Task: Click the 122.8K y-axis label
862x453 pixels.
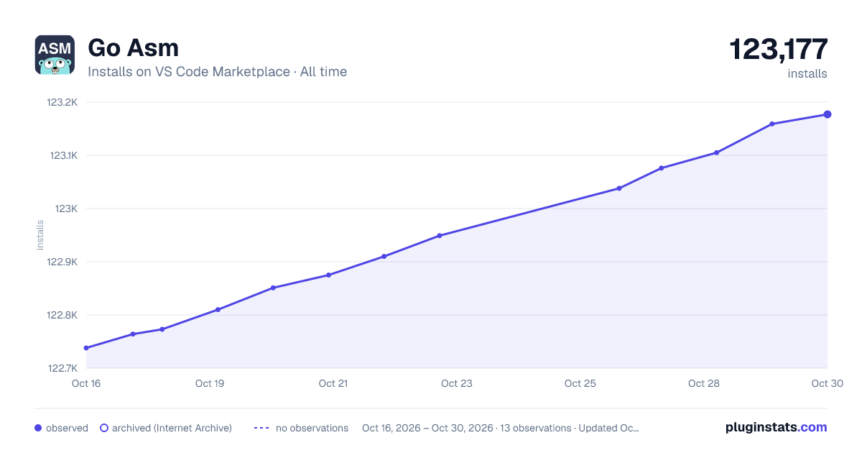Action: pyautogui.click(x=62, y=315)
